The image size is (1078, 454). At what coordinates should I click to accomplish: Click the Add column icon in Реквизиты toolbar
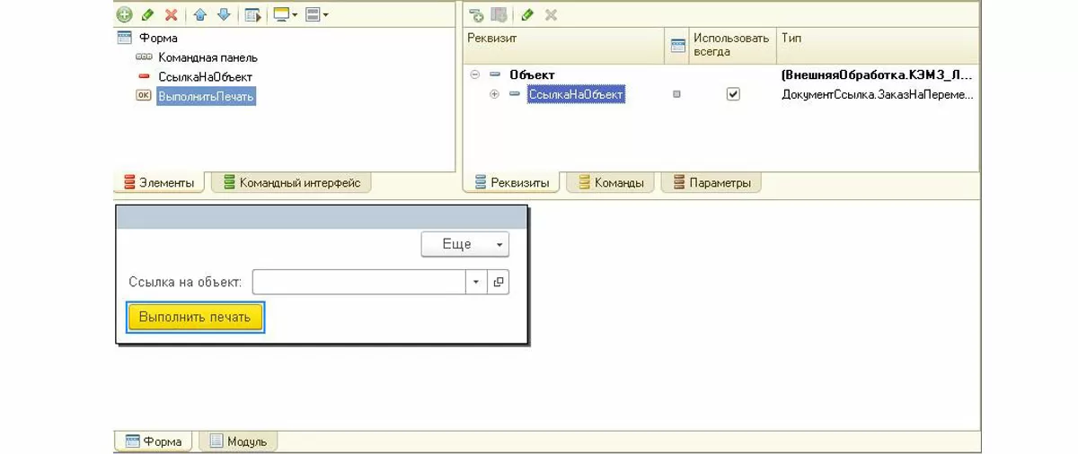point(499,15)
